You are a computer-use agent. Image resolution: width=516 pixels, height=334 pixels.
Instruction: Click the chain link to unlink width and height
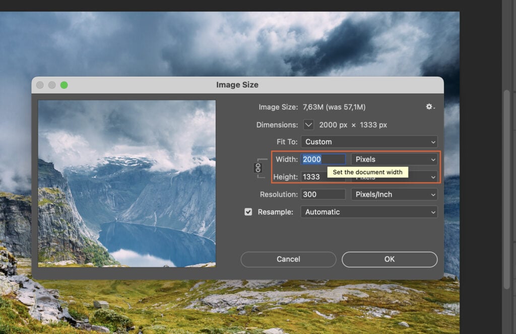[259, 168]
